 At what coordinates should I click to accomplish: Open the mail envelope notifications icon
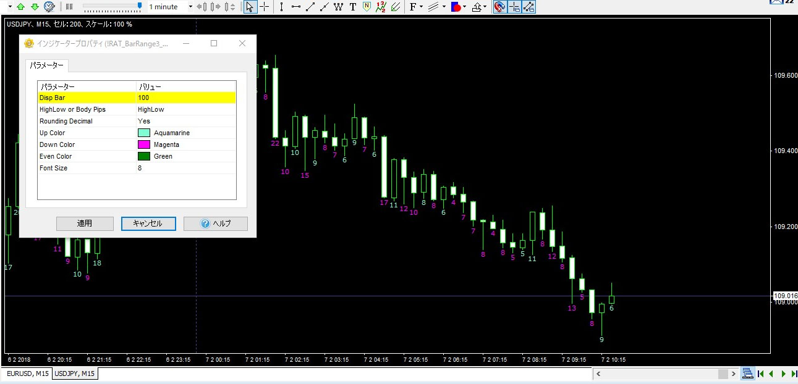pyautogui.click(x=777, y=2)
